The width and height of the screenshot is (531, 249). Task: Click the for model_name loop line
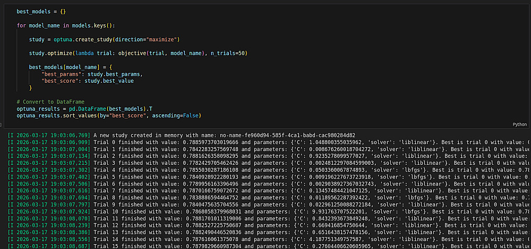tap(69, 25)
